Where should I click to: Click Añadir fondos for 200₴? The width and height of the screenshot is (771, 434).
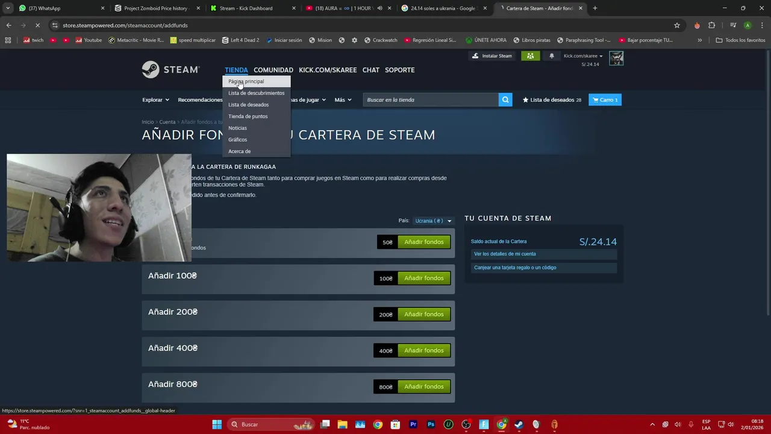tap(424, 314)
